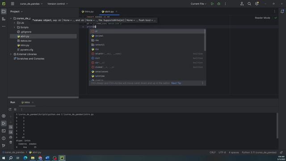This screenshot has width=286, height=161.
Task: Open Code With Me icon
Action: [x=242, y=4]
